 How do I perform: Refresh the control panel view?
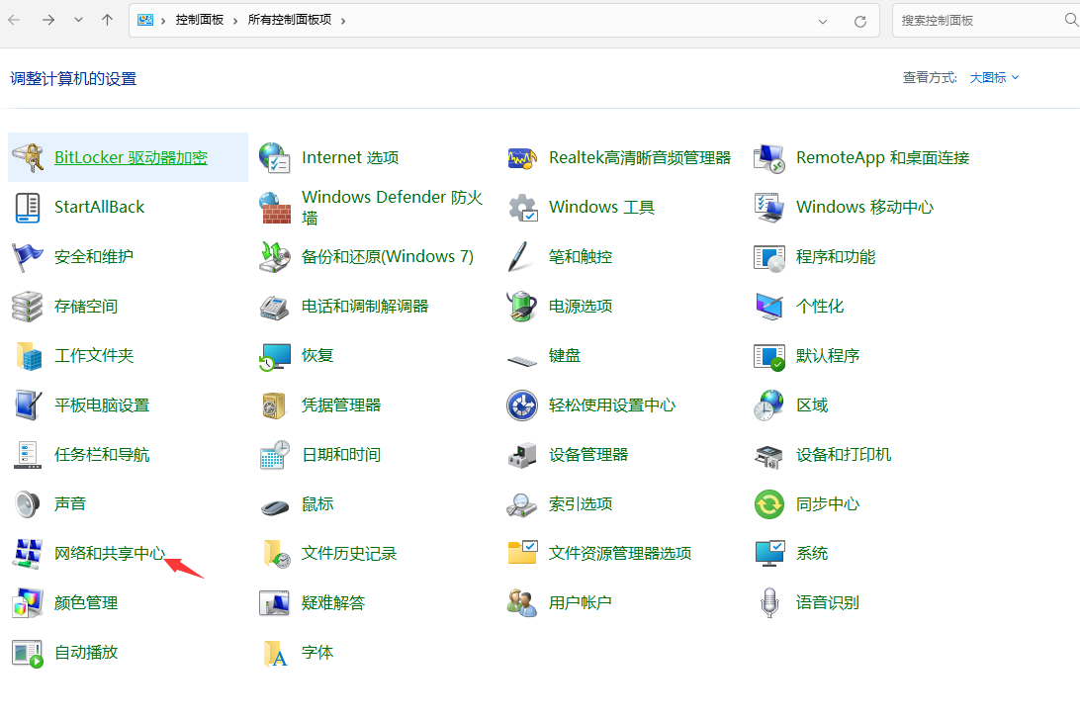coord(860,22)
